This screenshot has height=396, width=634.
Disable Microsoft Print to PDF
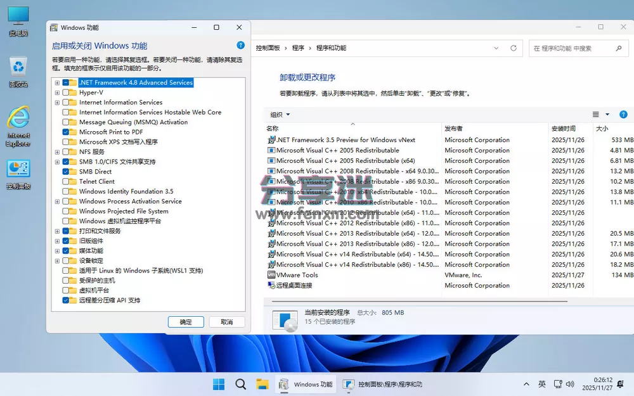coord(66,132)
